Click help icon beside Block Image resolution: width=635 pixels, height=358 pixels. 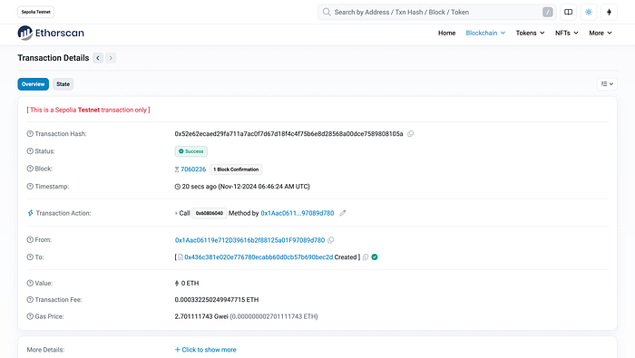[x=30, y=169]
